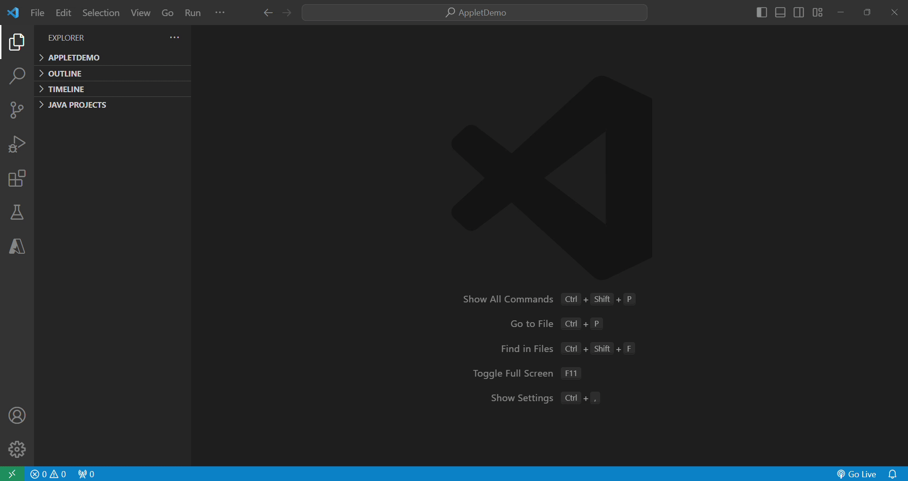The width and height of the screenshot is (908, 481).
Task: Open the Source Control view
Action: point(17,110)
